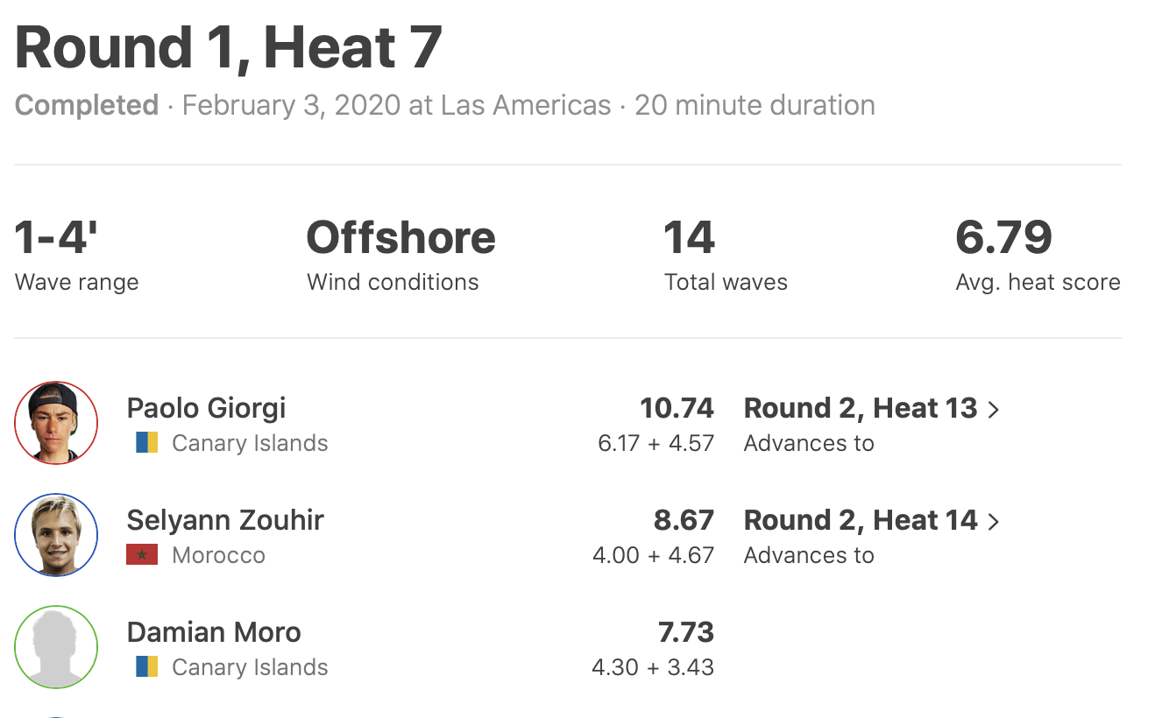
Task: Click the chevron next to Round 2, Heat 13
Action: 994,410
